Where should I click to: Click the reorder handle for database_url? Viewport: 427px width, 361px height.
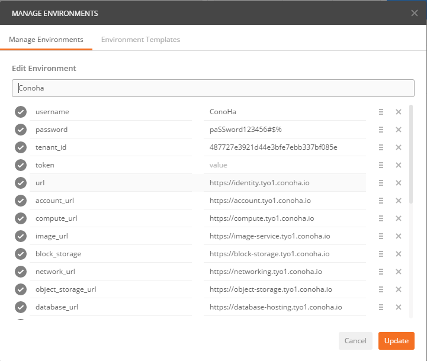(x=381, y=307)
